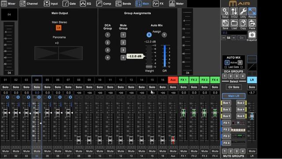Image resolution: width=282 pixels, height=159 pixels.
Task: Click the FX 1 green fader handle
Action: [x=183, y=113]
